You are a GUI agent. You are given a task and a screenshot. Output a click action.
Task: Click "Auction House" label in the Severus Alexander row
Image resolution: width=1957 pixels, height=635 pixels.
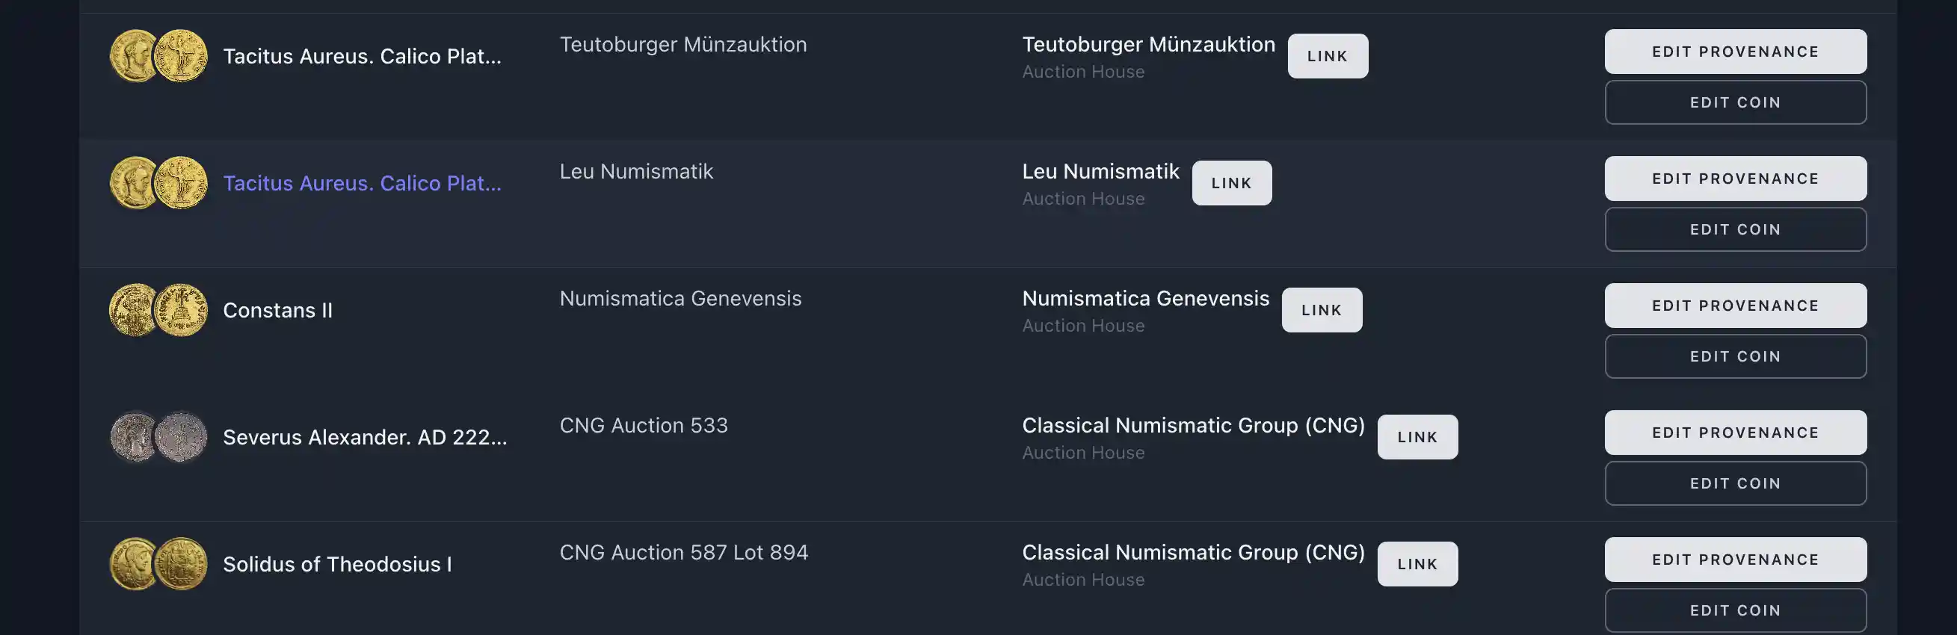click(1082, 452)
